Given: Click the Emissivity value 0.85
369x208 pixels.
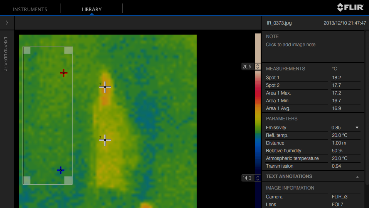Looking at the screenshot, I should click(336, 128).
